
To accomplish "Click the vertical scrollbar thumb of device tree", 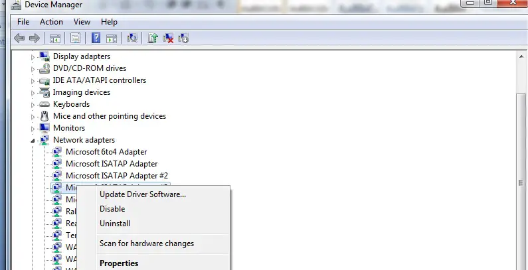I will (x=521, y=182).
